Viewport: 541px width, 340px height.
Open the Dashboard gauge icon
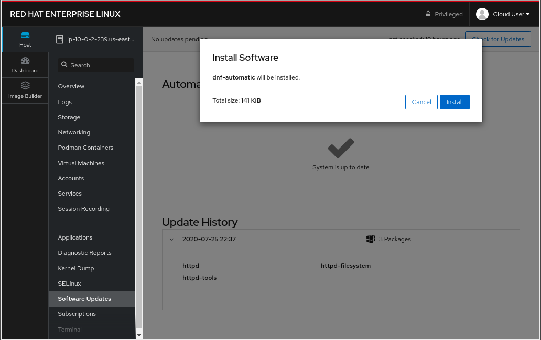25,61
